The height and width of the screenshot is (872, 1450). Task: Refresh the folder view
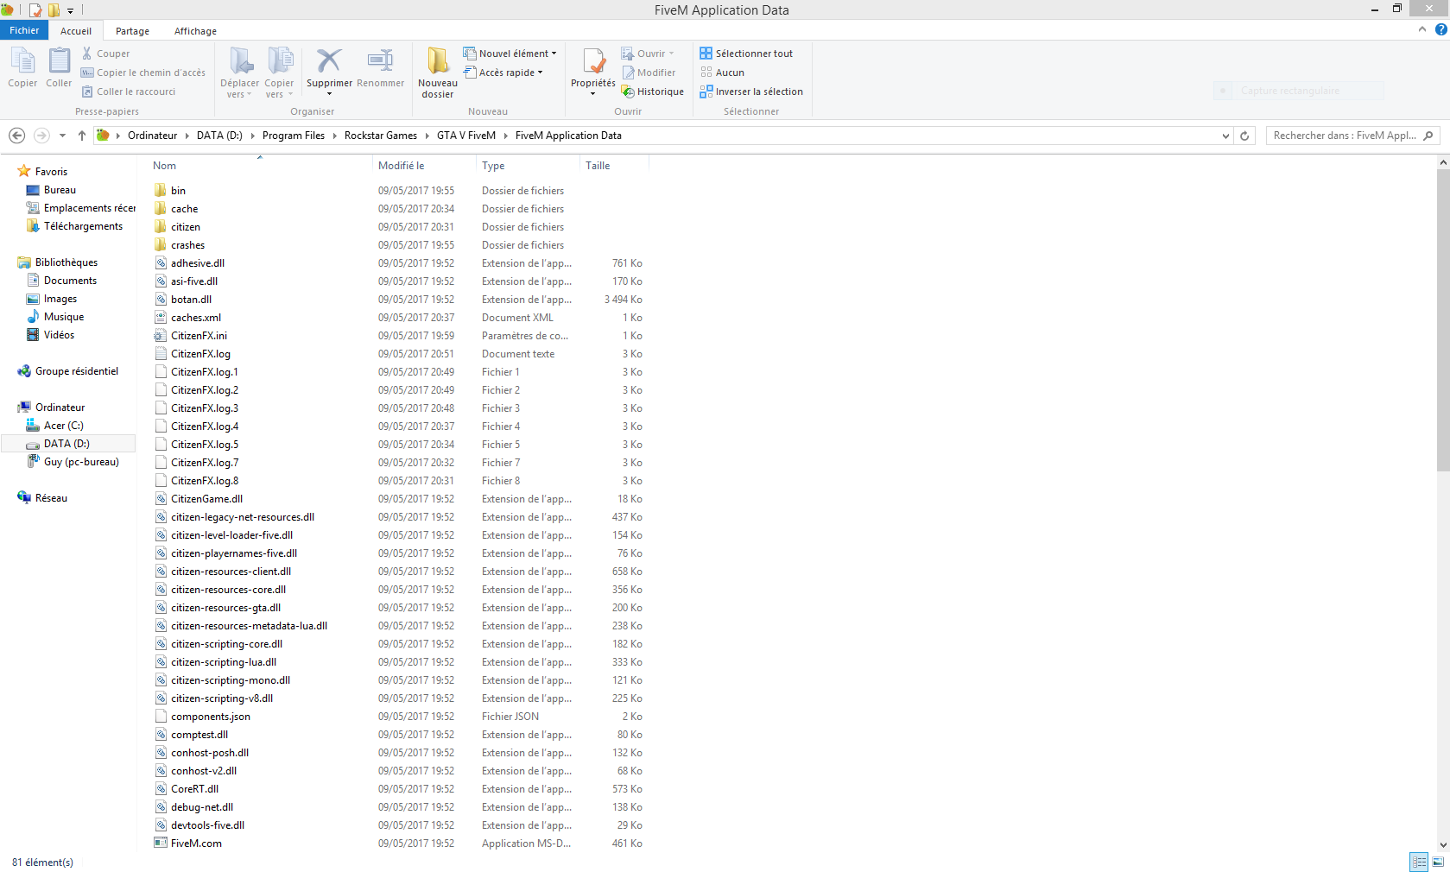click(1244, 136)
